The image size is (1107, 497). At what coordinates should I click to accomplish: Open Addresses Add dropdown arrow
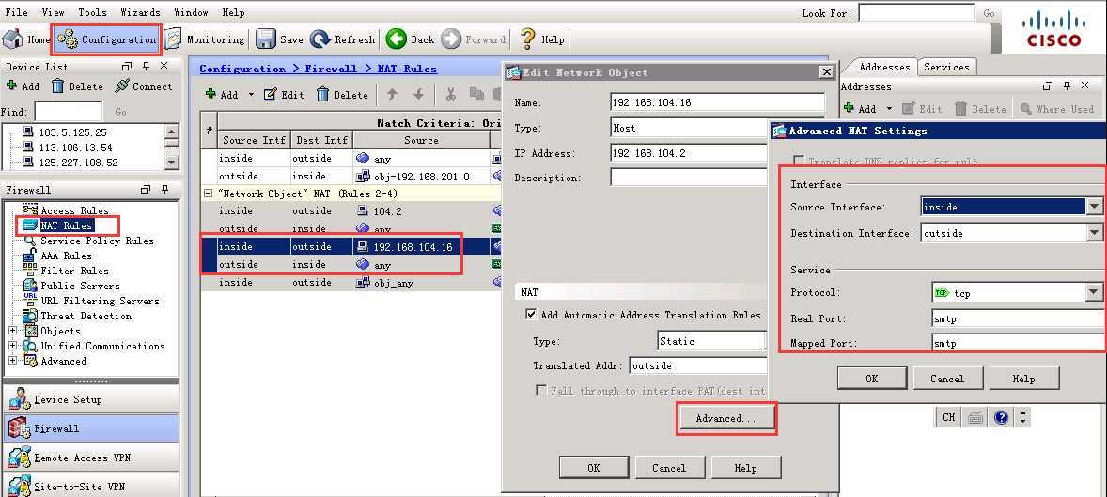pyautogui.click(x=890, y=109)
